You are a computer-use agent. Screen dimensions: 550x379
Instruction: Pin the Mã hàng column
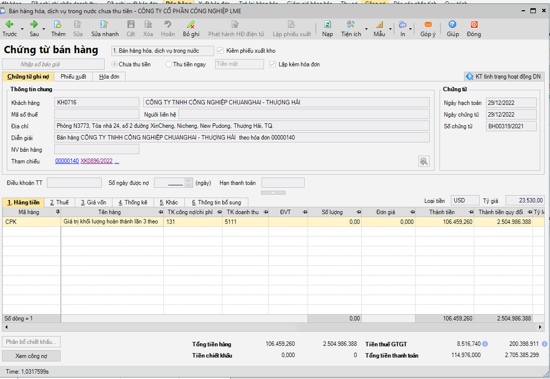point(58,212)
